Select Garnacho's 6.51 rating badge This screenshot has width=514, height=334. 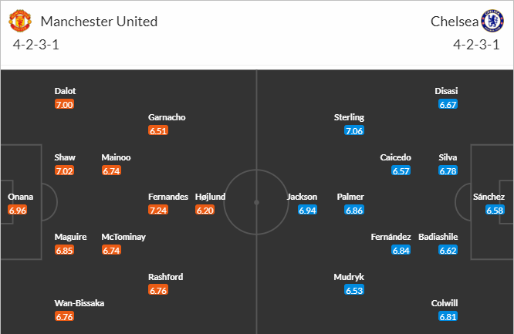click(158, 130)
